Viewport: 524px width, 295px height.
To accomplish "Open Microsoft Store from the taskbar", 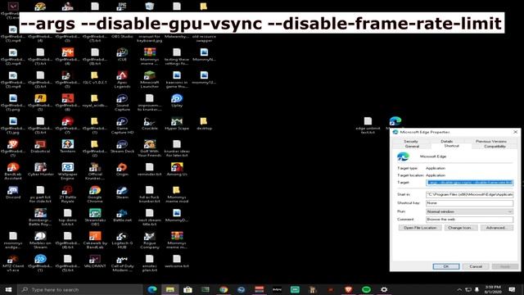I will point(187,289).
